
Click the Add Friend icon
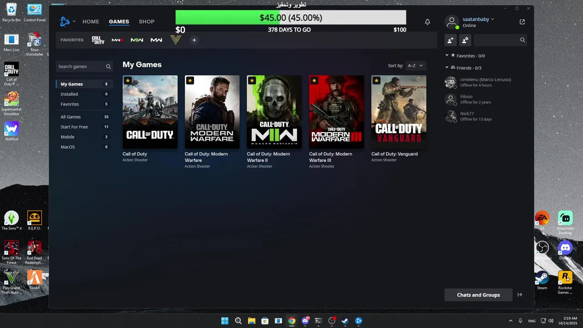click(450, 40)
